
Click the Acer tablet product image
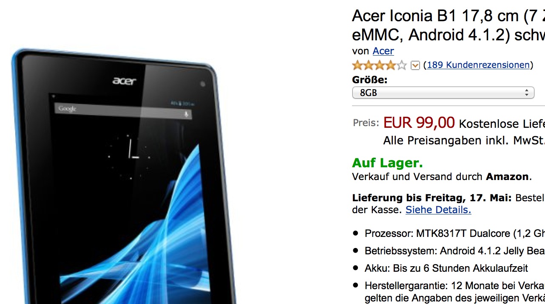(123, 176)
